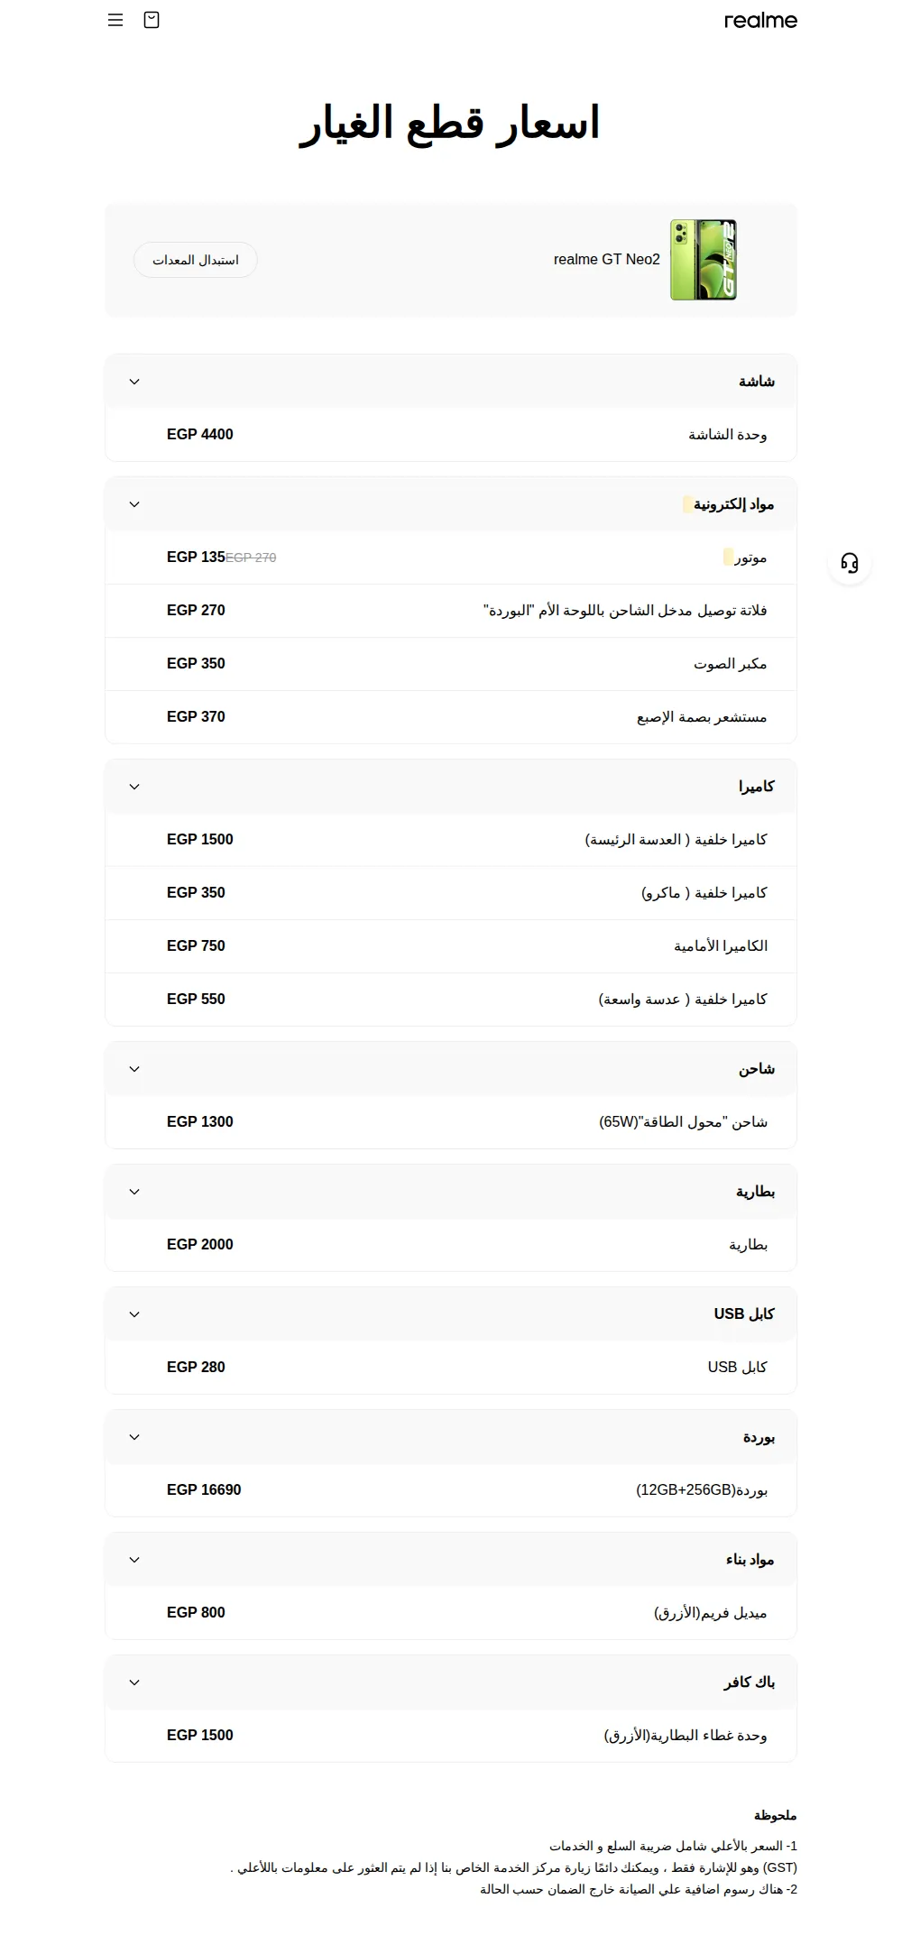Open the hamburger menu icon
Image resolution: width=902 pixels, height=1954 pixels.
click(115, 20)
